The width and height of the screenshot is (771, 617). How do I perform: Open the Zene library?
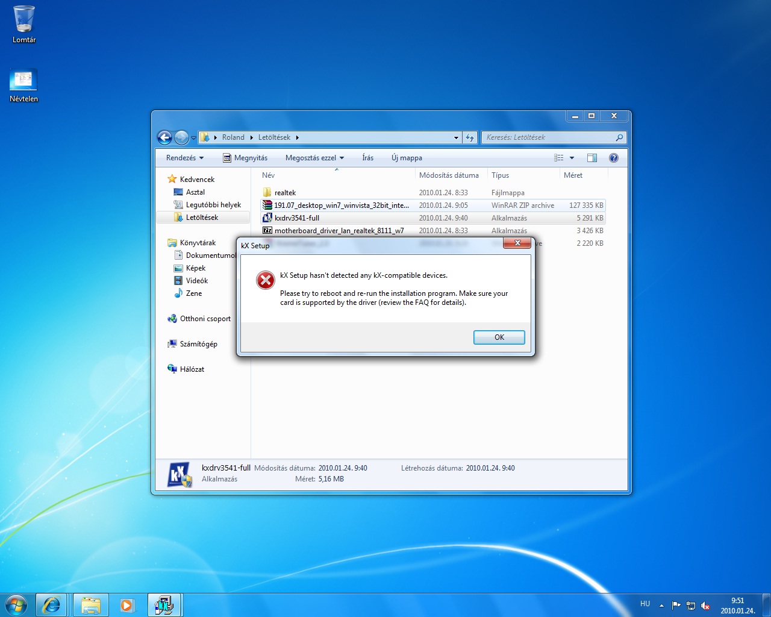tap(188, 293)
